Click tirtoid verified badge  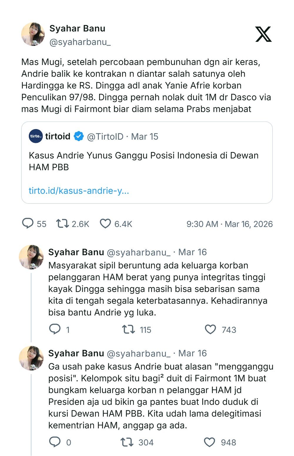(78, 136)
